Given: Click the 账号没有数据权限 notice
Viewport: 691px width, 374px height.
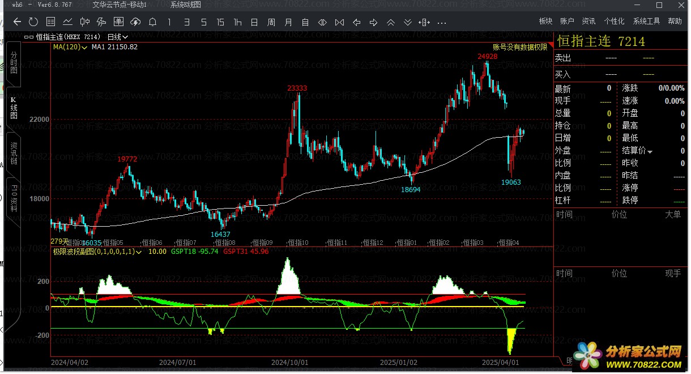Looking at the screenshot, I should tap(520, 48).
